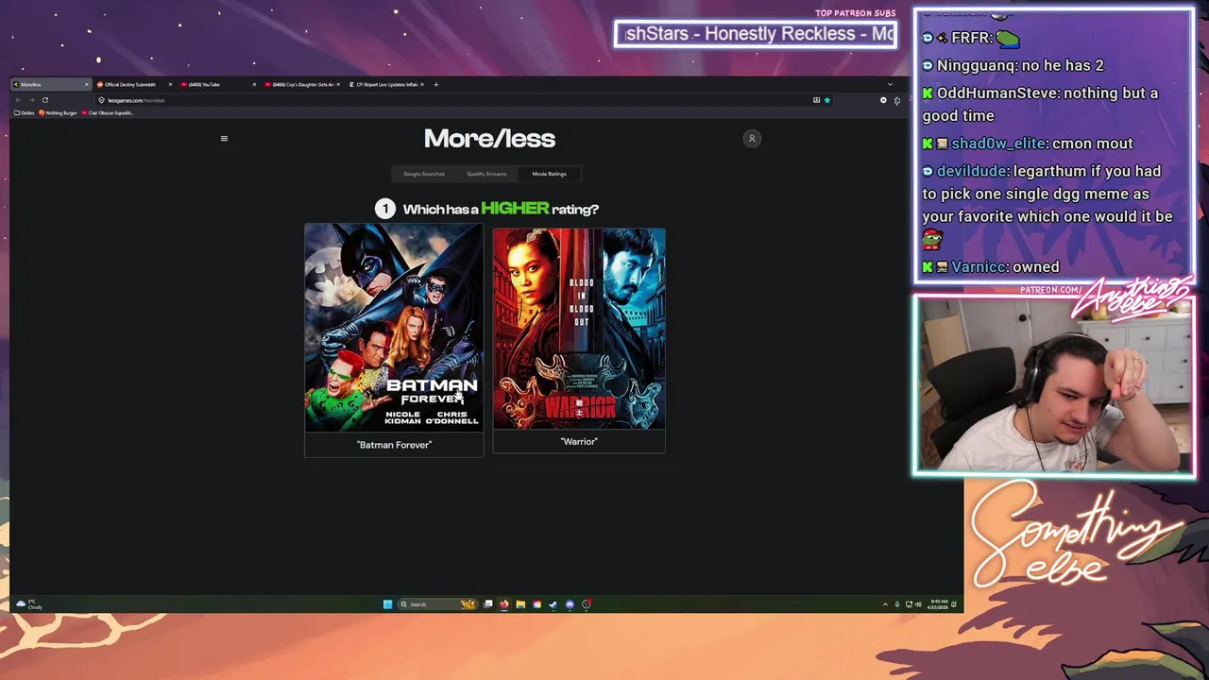The width and height of the screenshot is (1209, 680).
Task: Open Discord from the taskbar
Action: click(x=570, y=604)
